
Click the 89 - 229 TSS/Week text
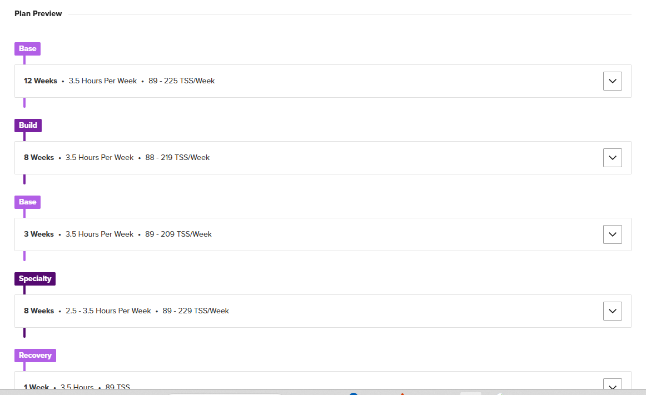[x=196, y=311]
